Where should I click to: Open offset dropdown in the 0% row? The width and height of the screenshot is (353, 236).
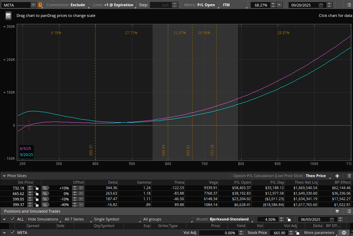pos(81,193)
